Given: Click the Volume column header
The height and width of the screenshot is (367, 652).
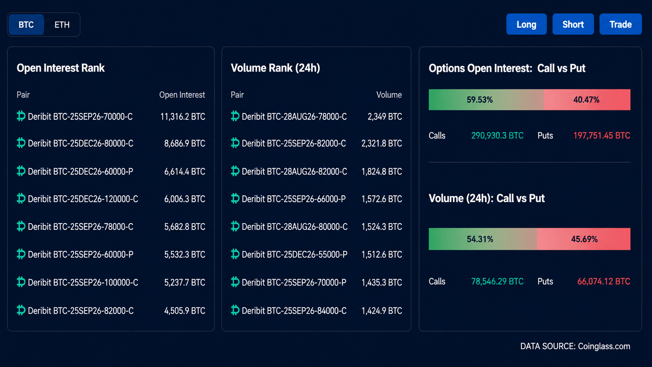Looking at the screenshot, I should [x=389, y=95].
